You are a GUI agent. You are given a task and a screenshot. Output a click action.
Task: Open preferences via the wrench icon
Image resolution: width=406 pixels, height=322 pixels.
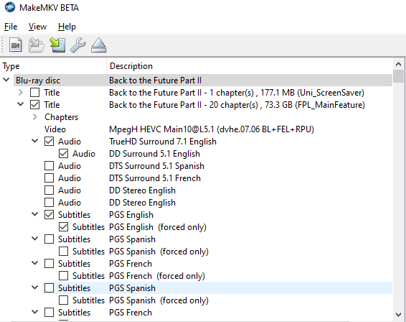coord(78,45)
